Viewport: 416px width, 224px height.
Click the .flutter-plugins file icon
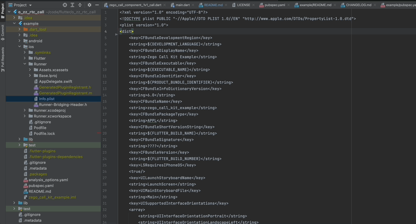click(25, 151)
